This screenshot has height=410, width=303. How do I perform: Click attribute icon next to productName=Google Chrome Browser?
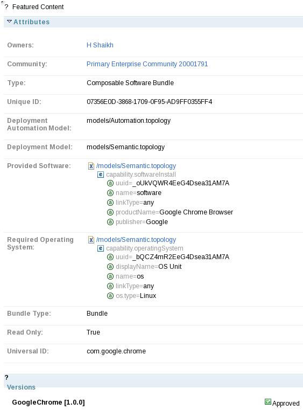click(x=110, y=212)
